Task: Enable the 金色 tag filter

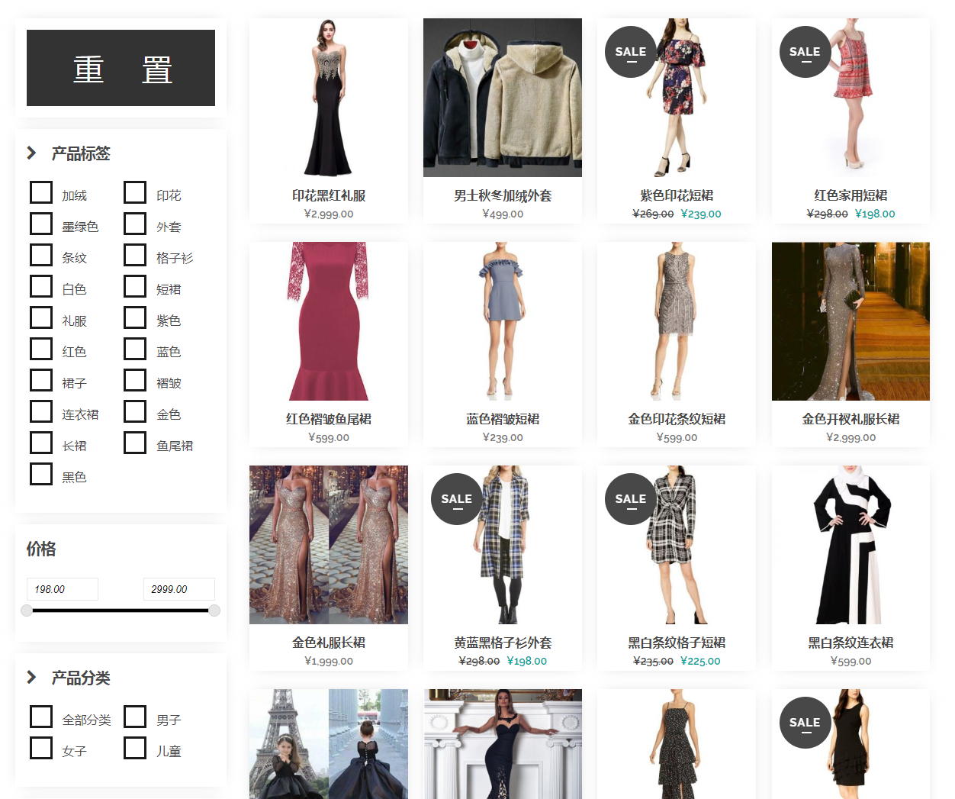Action: (x=135, y=411)
